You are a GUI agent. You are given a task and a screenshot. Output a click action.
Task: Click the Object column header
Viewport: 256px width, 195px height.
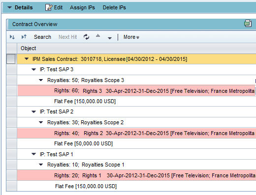tap(136, 48)
